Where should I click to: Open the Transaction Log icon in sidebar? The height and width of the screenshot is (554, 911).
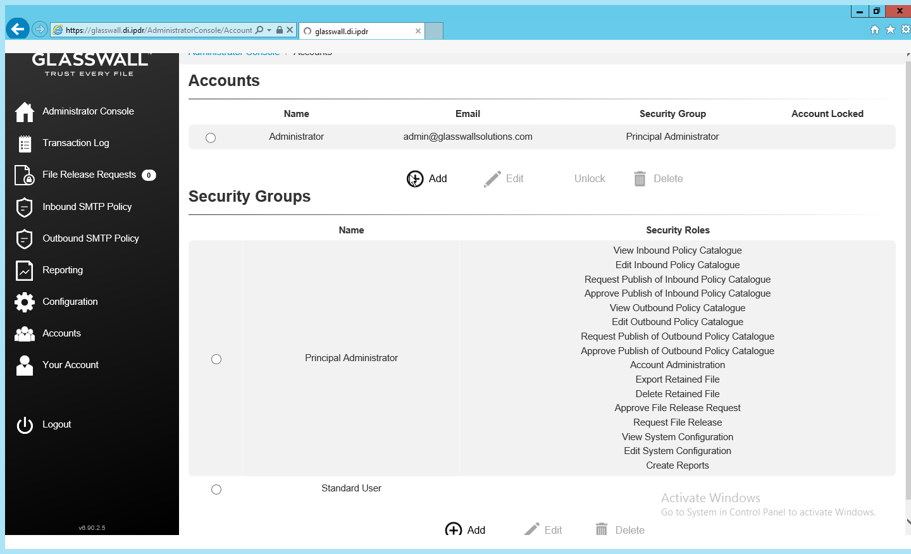tap(25, 144)
